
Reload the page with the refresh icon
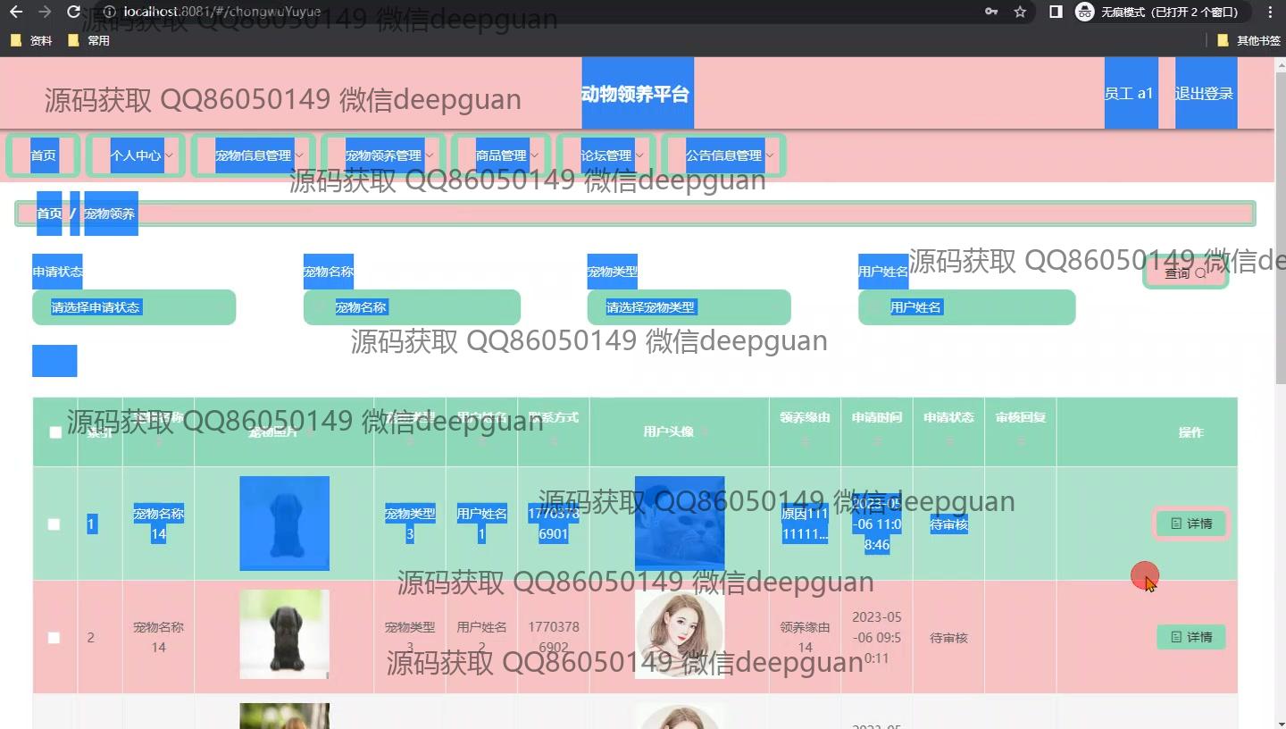[73, 12]
